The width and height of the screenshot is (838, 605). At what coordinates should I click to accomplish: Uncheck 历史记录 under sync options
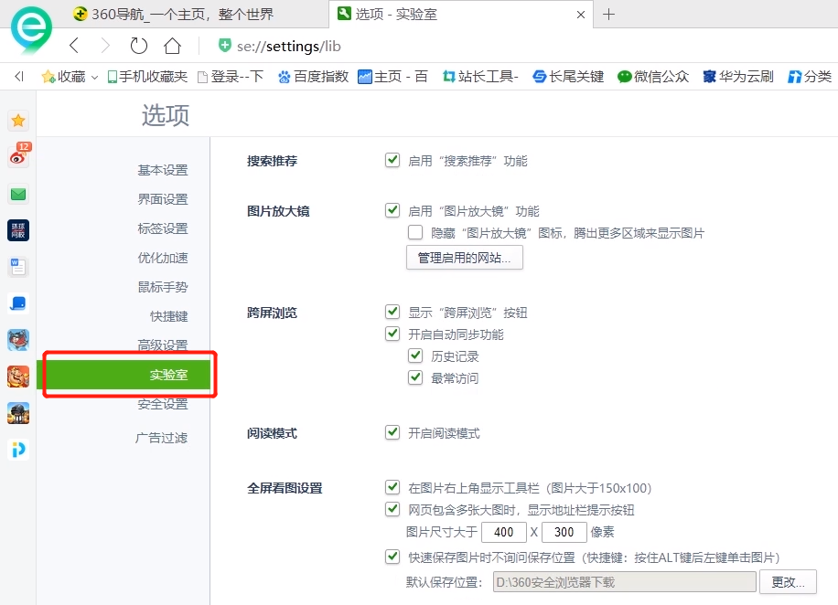coord(415,356)
